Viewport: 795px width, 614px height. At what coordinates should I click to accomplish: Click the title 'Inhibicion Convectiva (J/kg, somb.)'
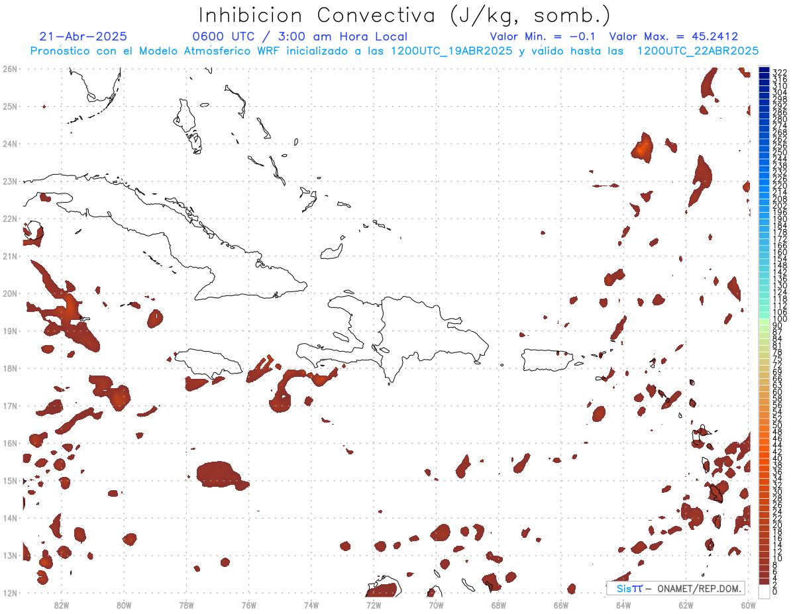(404, 16)
